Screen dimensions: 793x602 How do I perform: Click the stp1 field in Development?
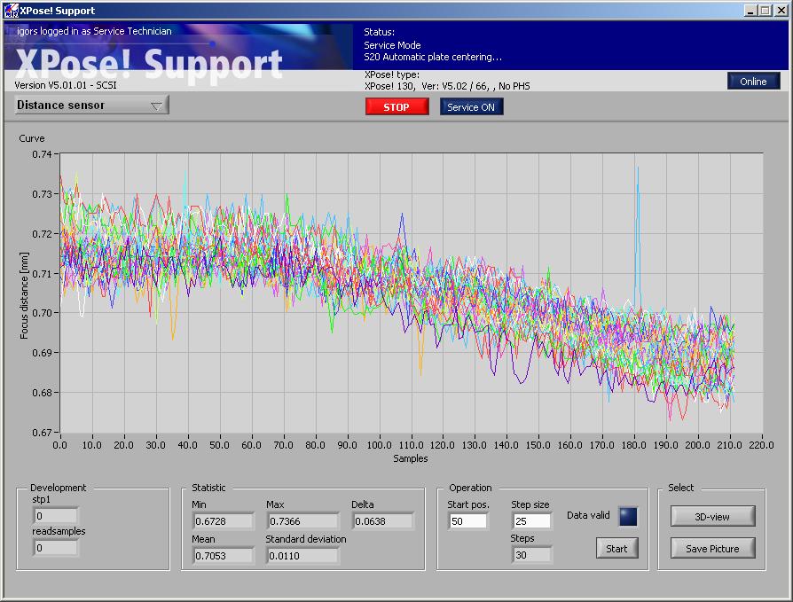(56, 516)
